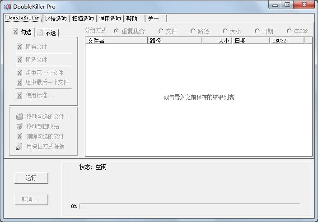This screenshot has width=318, height=222.
Task: Click 用快捷方式替换 action label
Action: point(46,146)
